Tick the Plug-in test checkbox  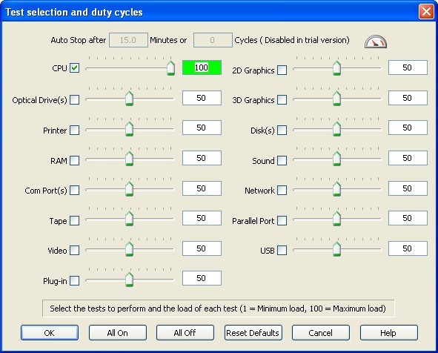coord(74,280)
